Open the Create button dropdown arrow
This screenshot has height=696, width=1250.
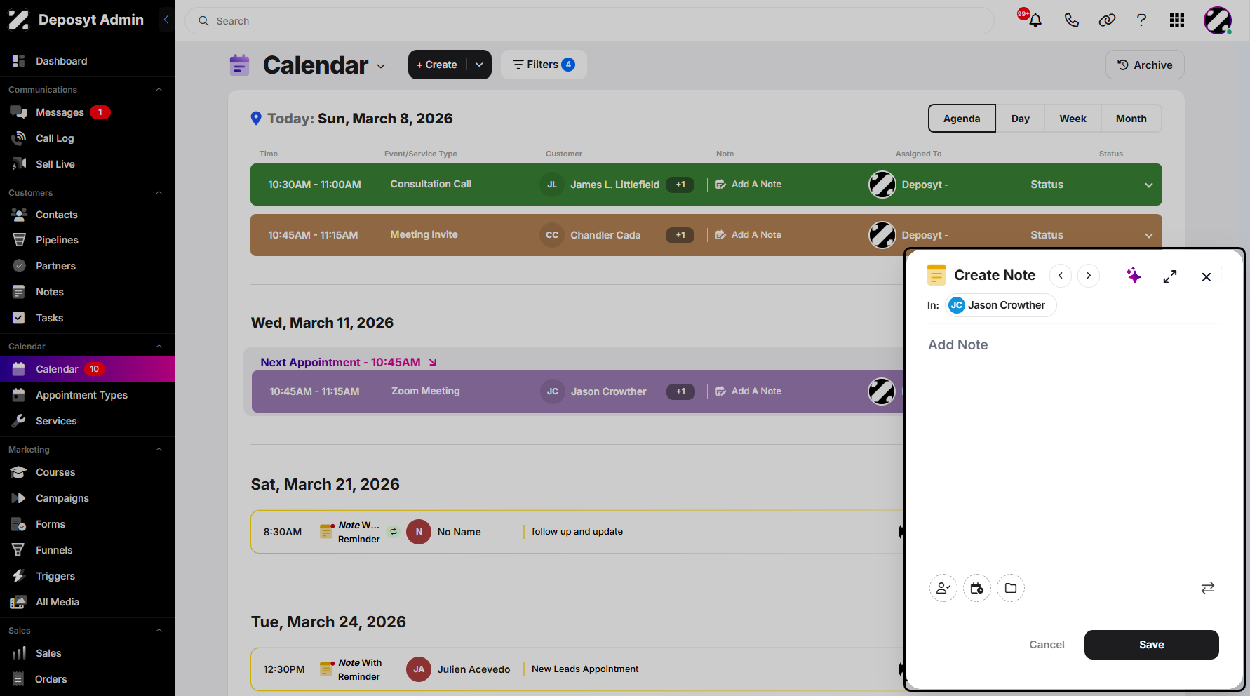tap(479, 65)
